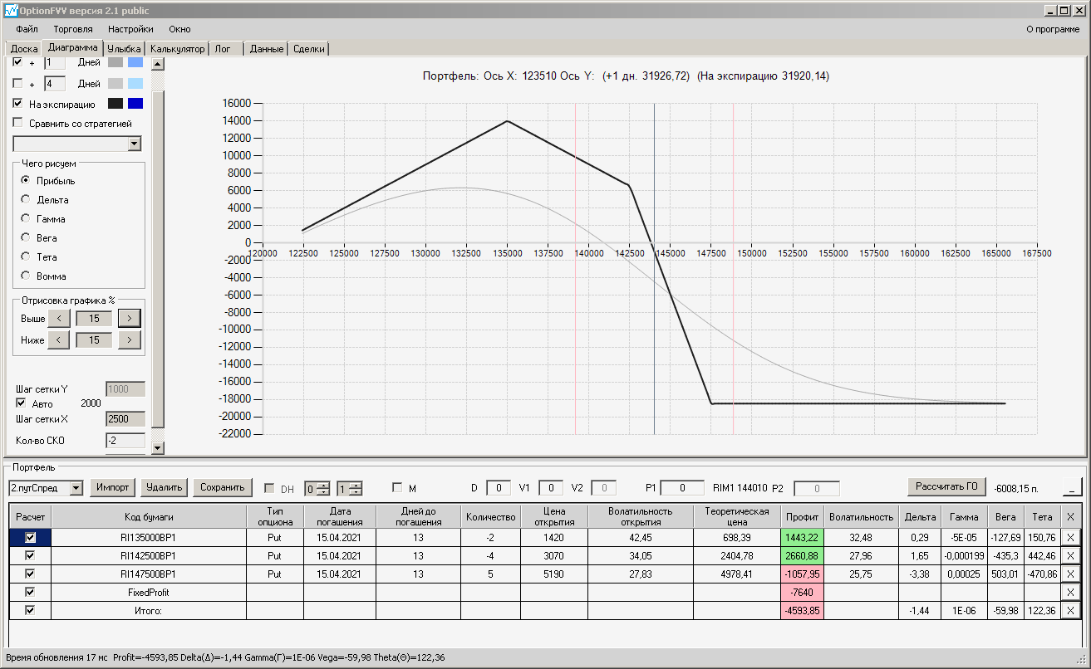Delete the RI135000BP1 row with its X
The image size is (1091, 669).
[x=1070, y=538]
